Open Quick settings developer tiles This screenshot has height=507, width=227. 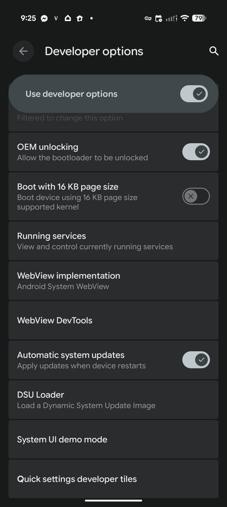tap(113, 479)
